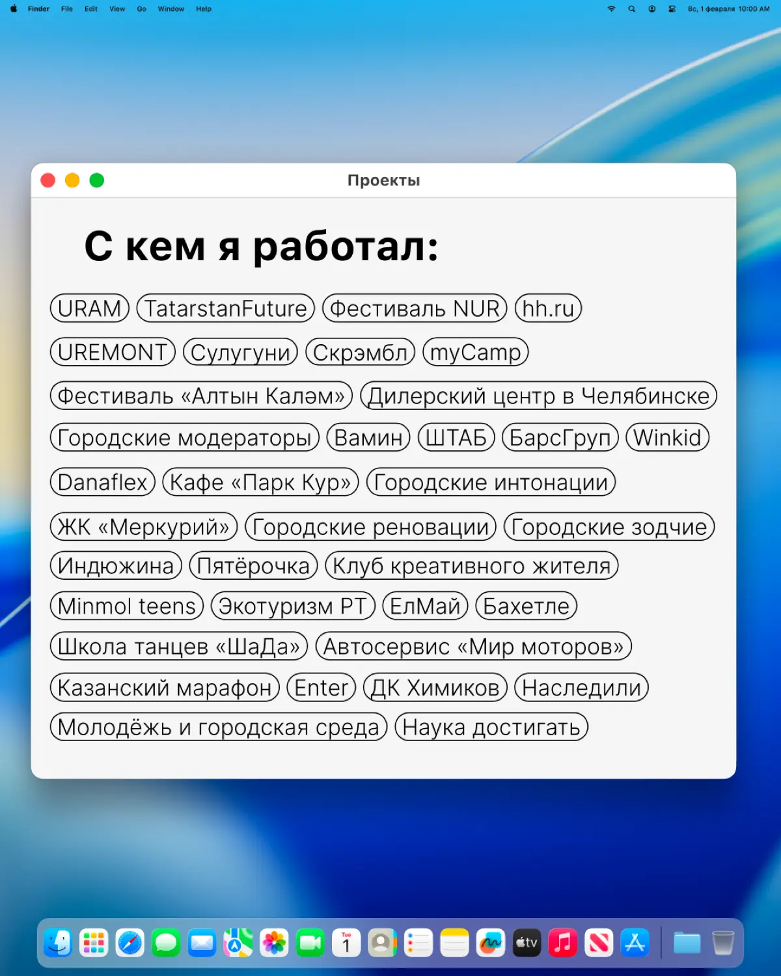Select Городские реновации tag
Image resolution: width=781 pixels, height=976 pixels.
371,526
